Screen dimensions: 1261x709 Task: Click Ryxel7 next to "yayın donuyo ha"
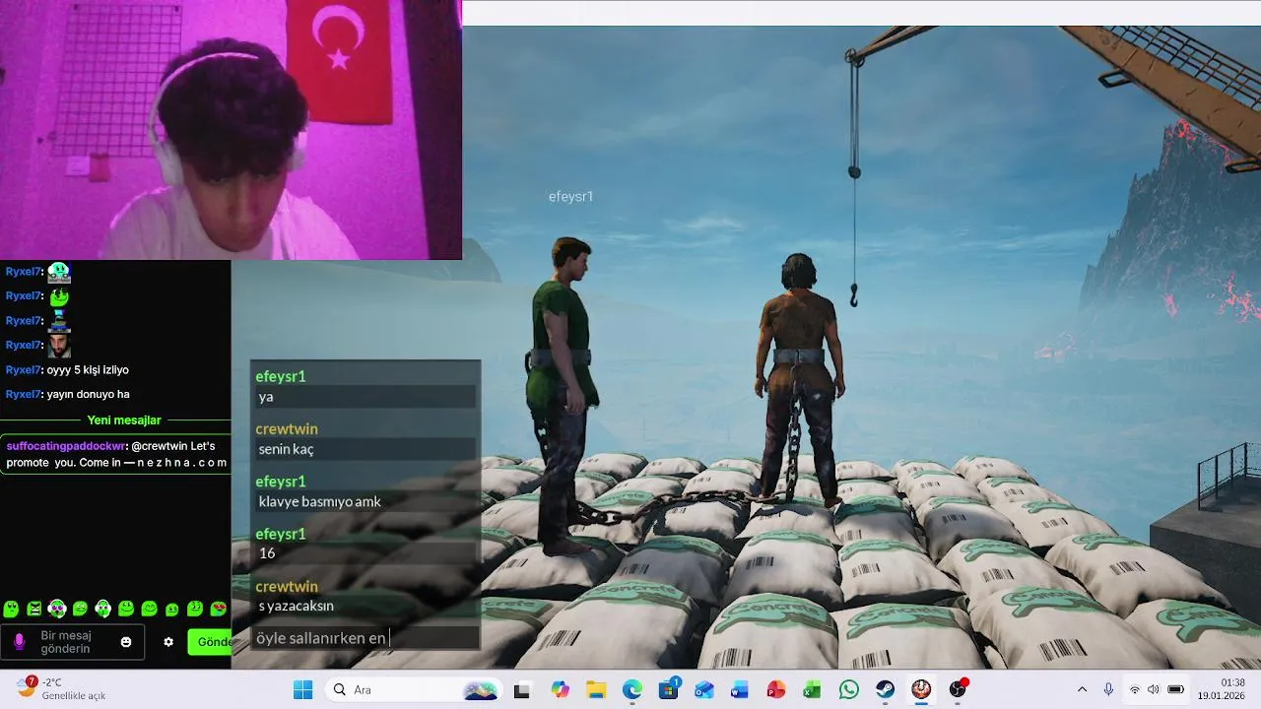click(24, 394)
